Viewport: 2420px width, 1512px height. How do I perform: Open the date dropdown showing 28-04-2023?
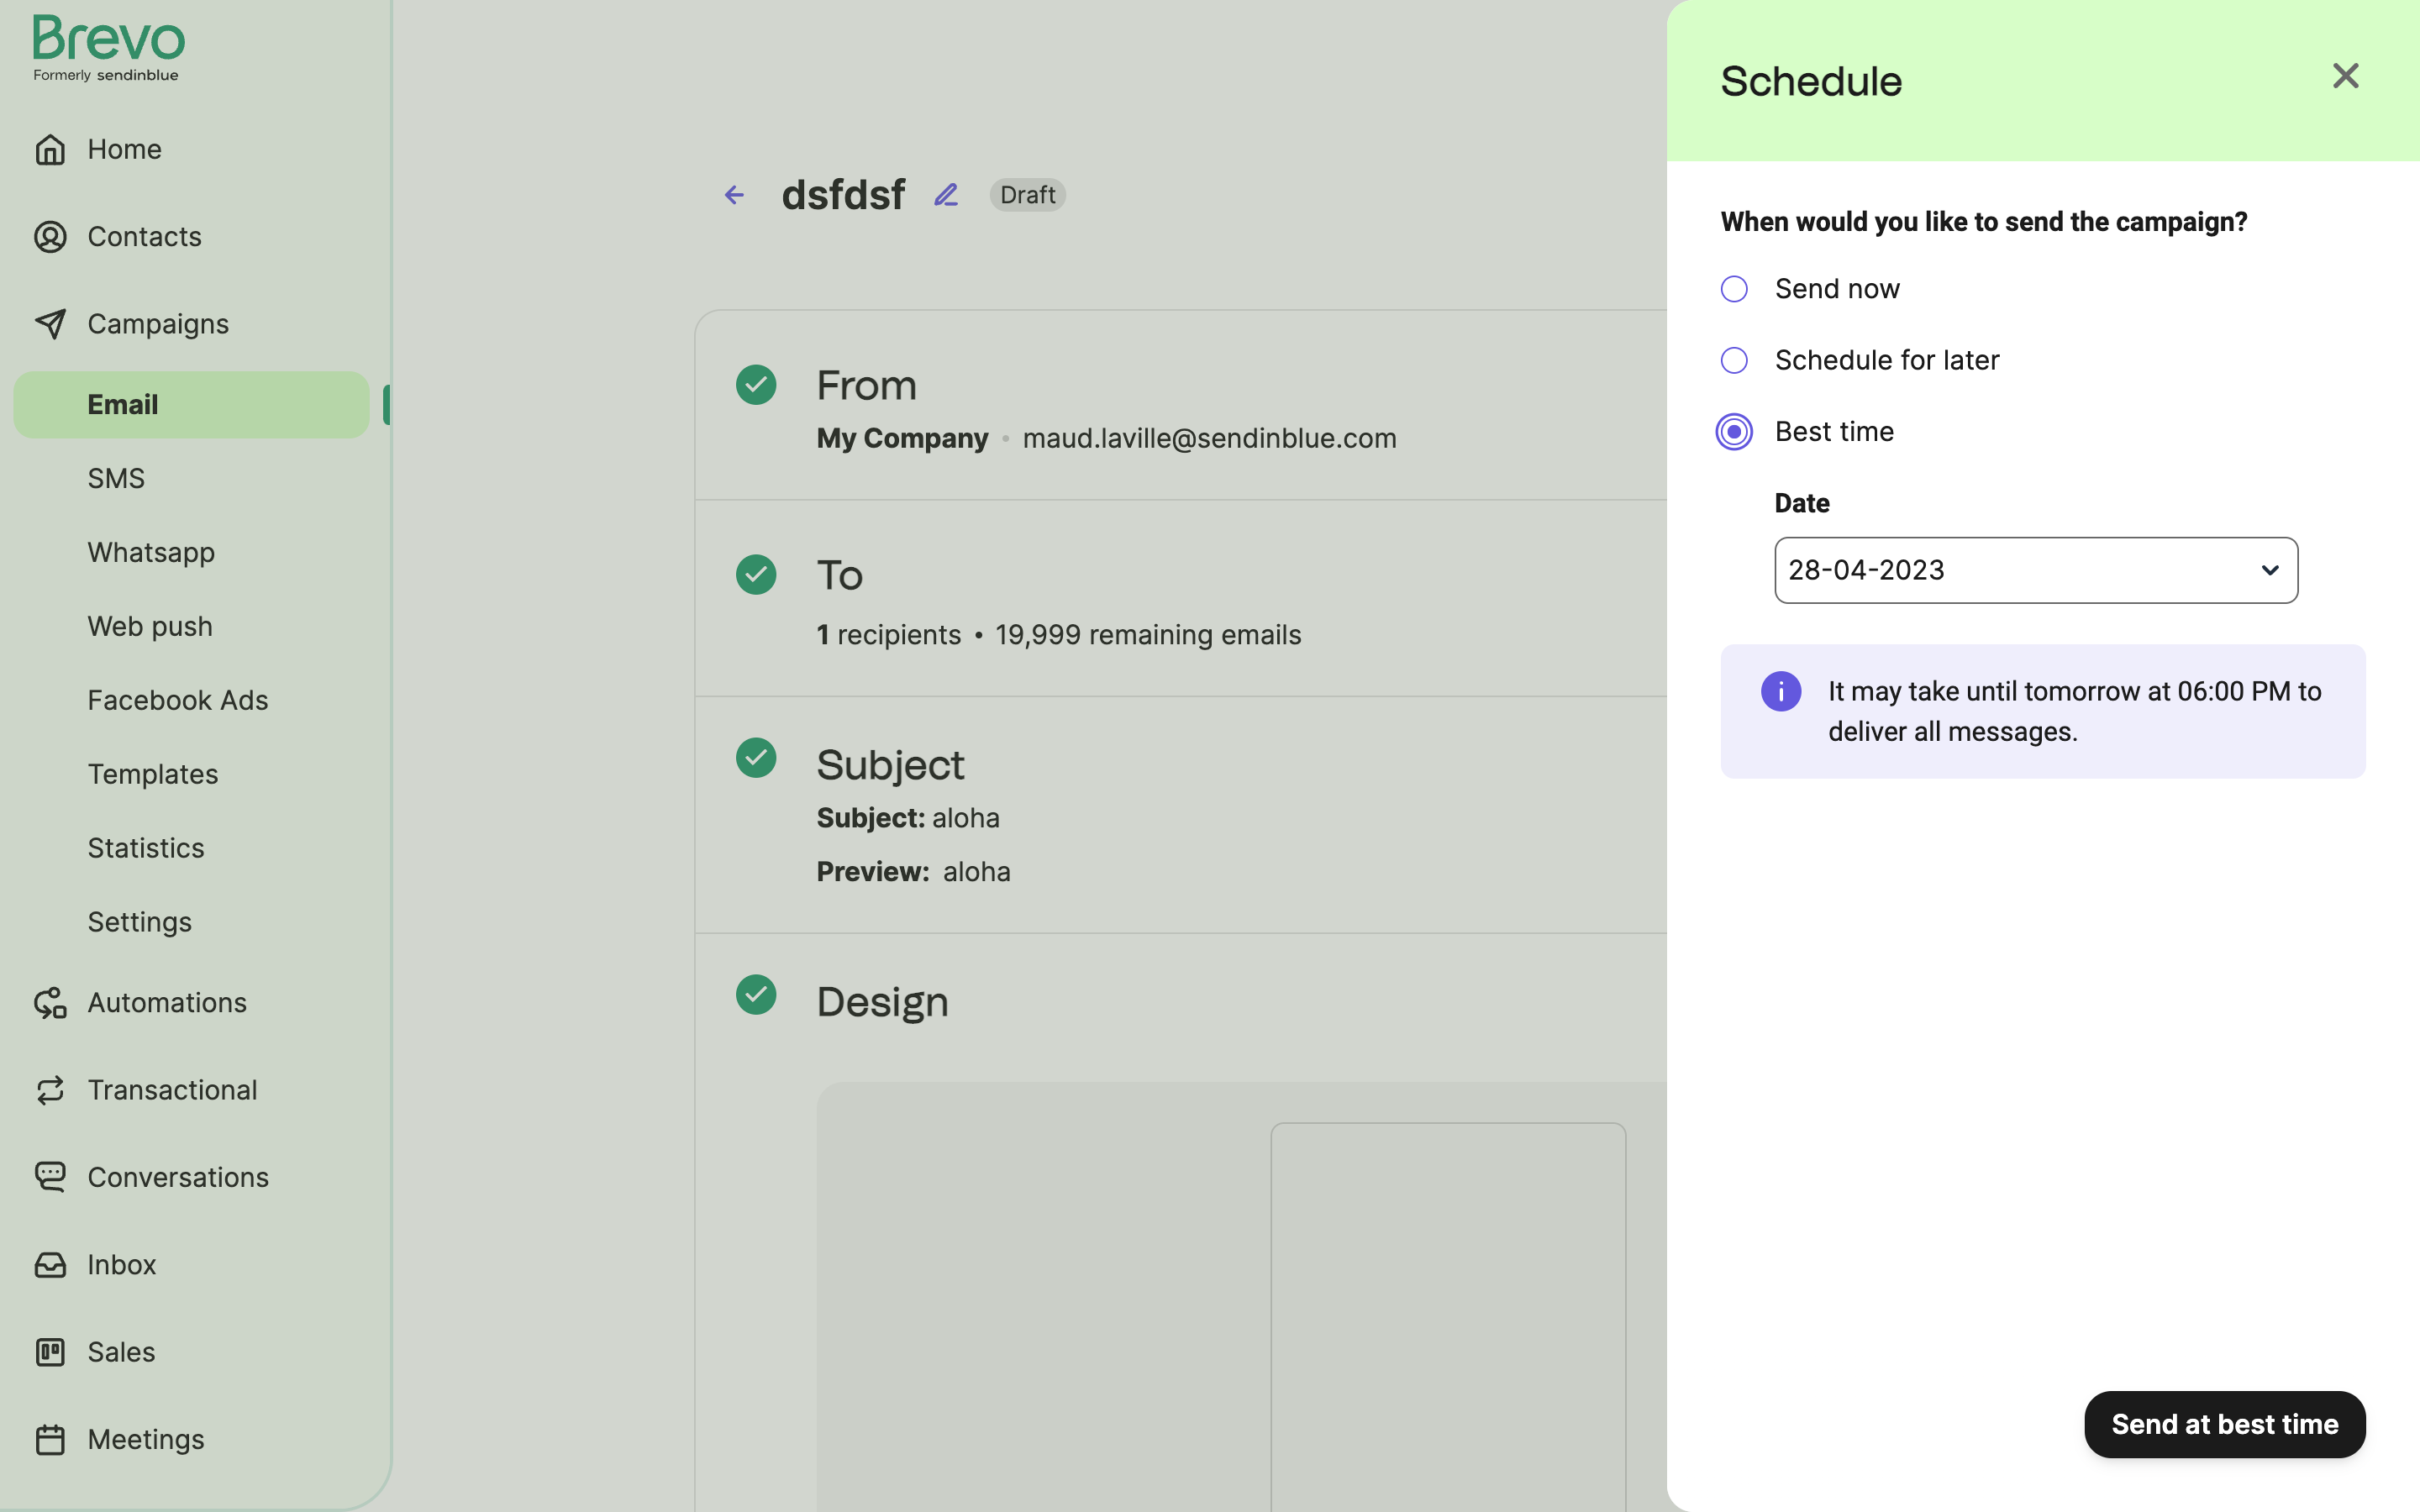pyautogui.click(x=2035, y=570)
